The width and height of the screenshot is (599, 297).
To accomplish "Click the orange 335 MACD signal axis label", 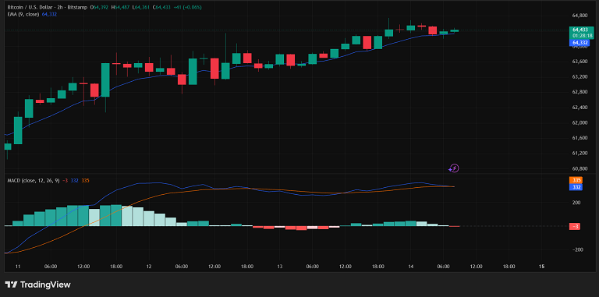I will [576, 180].
